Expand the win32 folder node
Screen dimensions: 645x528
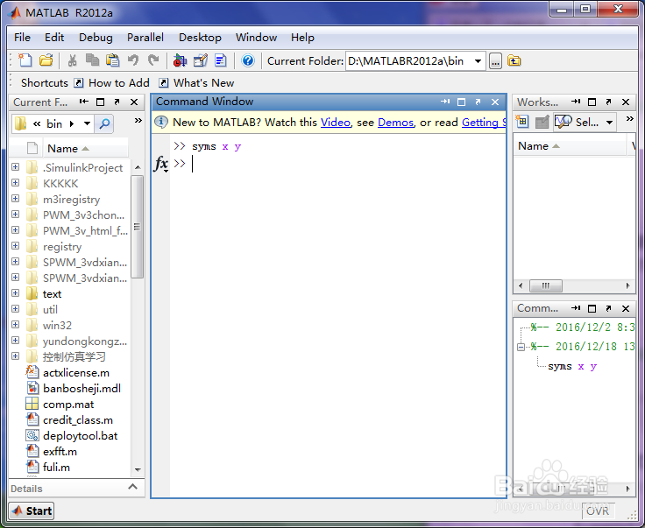pyautogui.click(x=15, y=325)
